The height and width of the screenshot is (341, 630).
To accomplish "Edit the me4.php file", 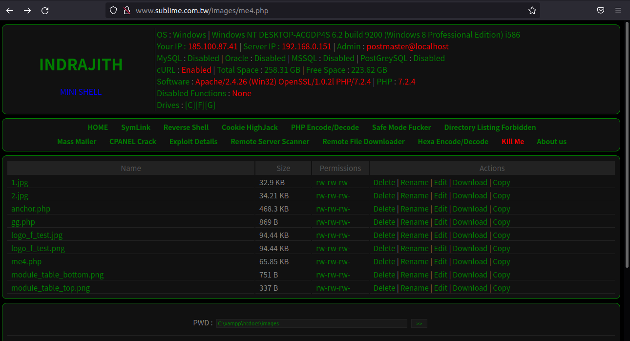I will point(441,262).
